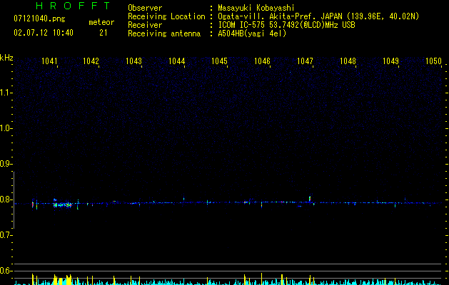Click the 1049 time axis label

tap(391, 61)
